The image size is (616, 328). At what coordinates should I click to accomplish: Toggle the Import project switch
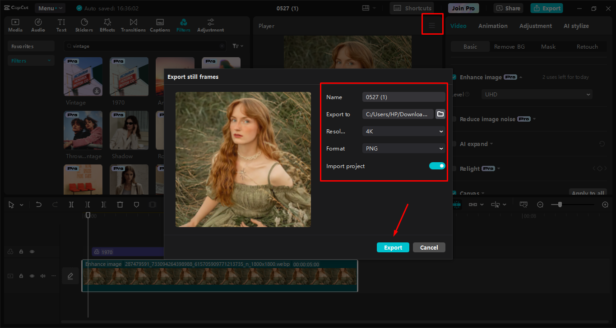pos(437,166)
